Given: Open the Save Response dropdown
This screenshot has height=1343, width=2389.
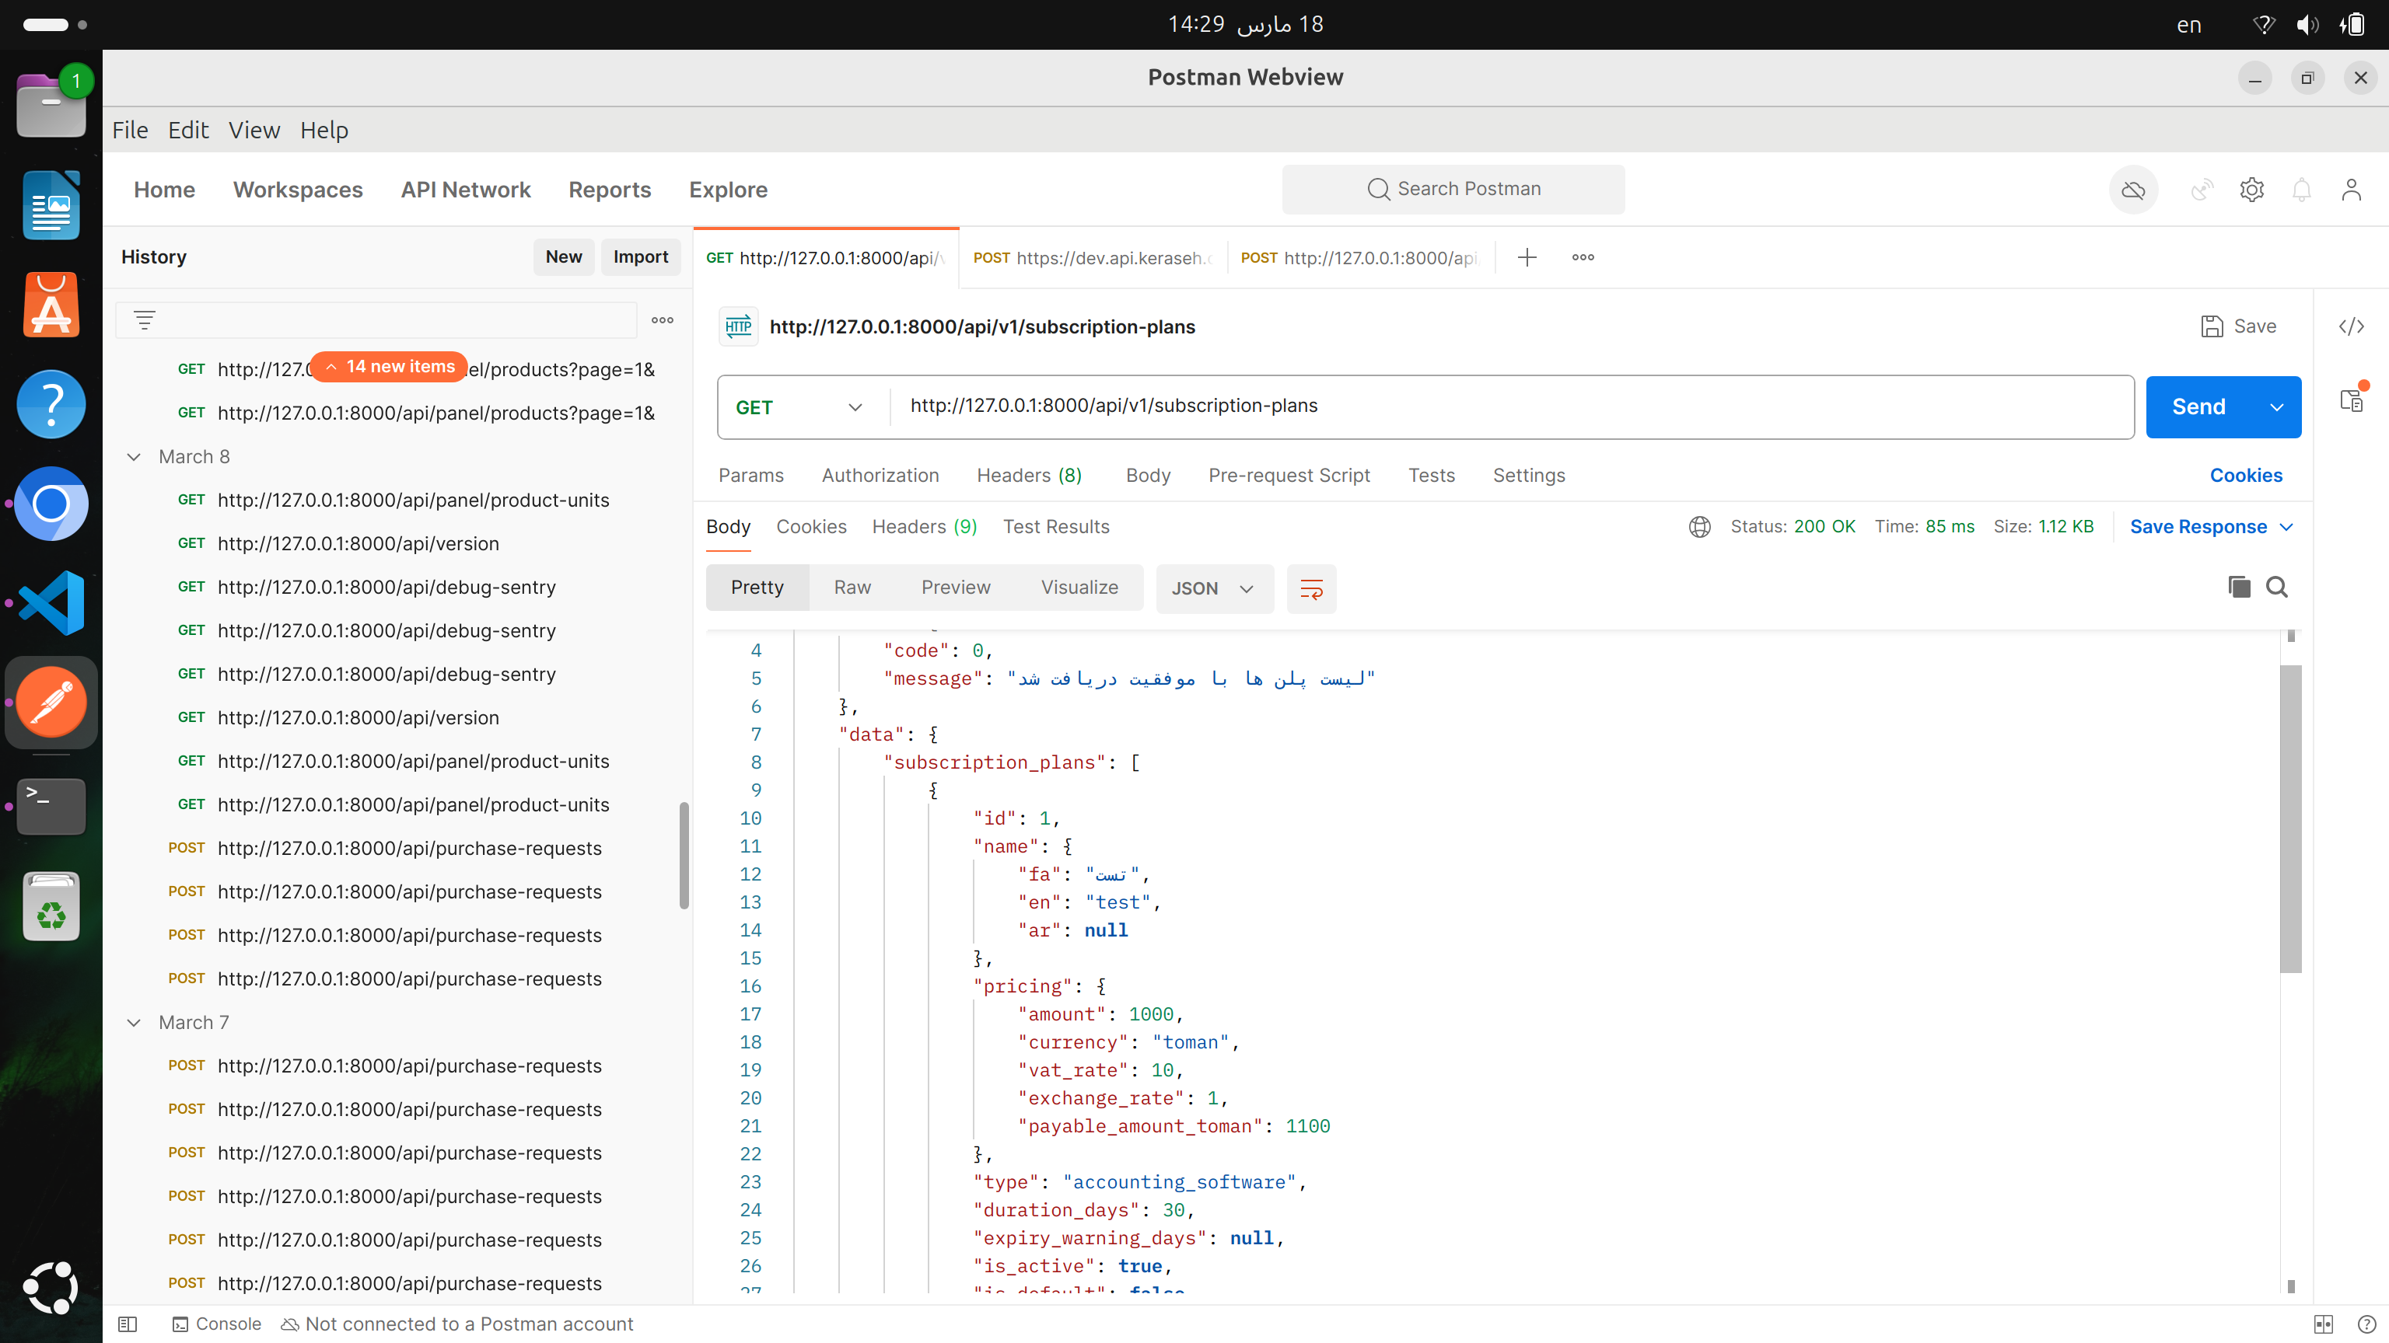Looking at the screenshot, I should click(x=2211, y=526).
